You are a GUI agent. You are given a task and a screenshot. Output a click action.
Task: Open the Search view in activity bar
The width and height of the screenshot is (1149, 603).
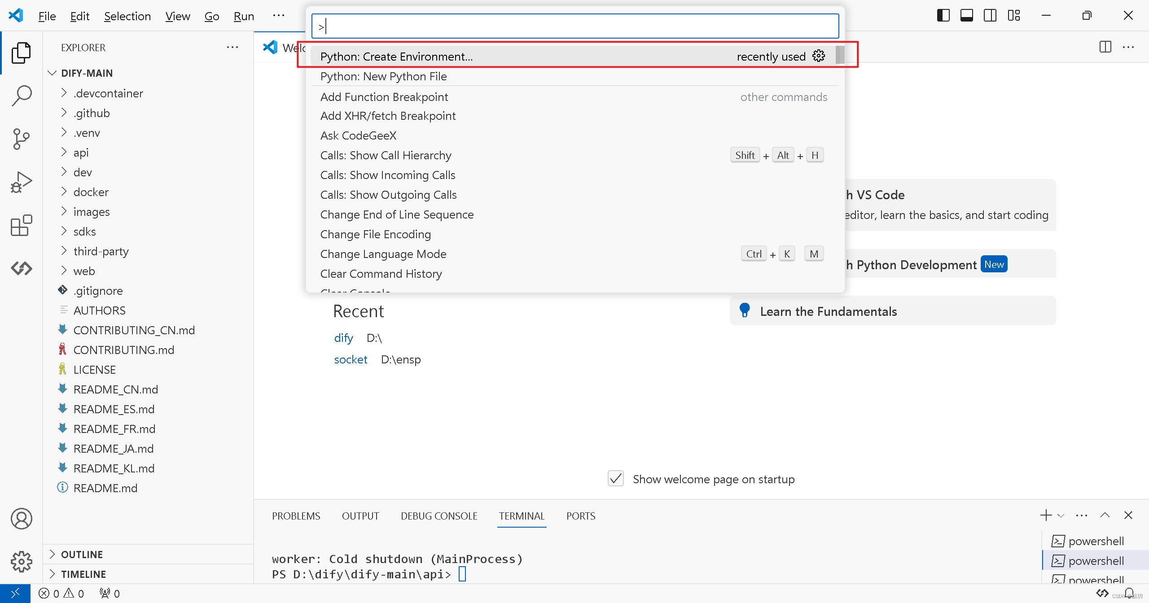click(21, 95)
